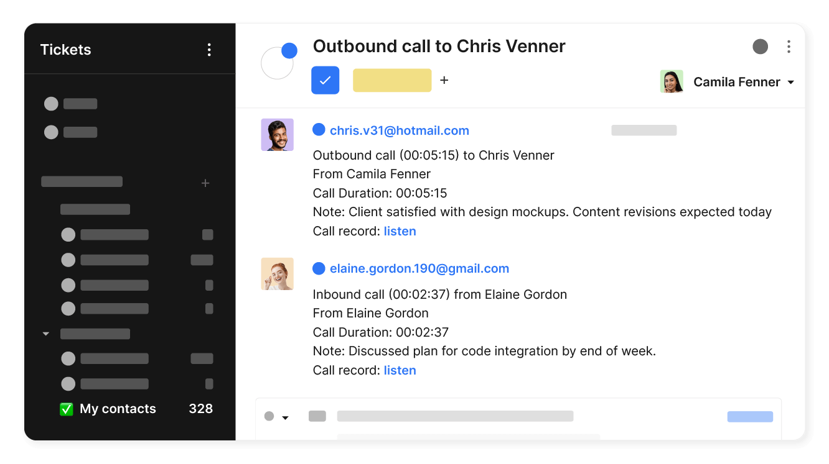This screenshot has width=829, height=464.
Task: Click the plus icon in Tickets sidebar
Action: point(205,183)
